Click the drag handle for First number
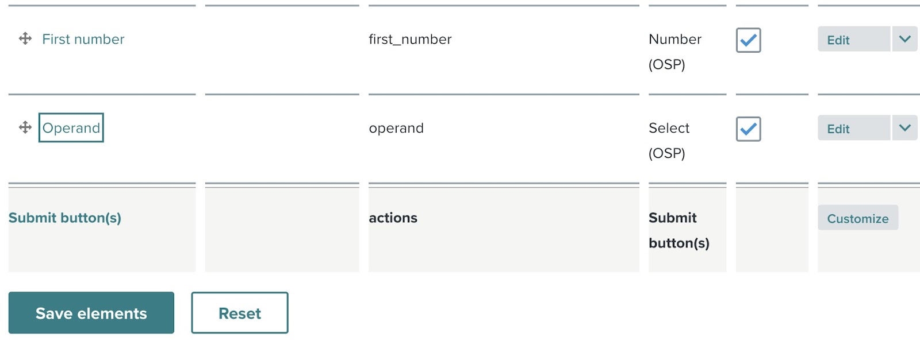This screenshot has width=920, height=345. coord(25,38)
